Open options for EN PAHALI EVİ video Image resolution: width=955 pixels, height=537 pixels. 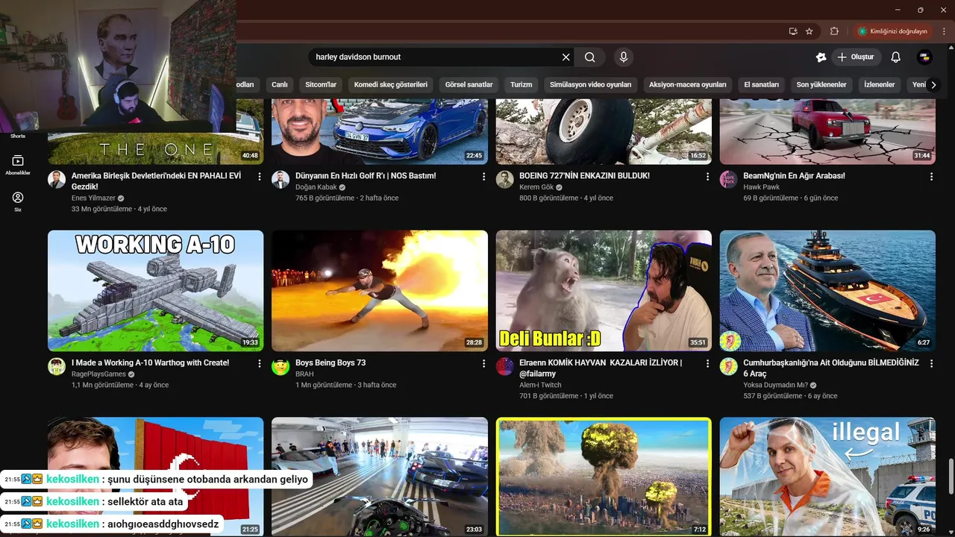pyautogui.click(x=260, y=177)
